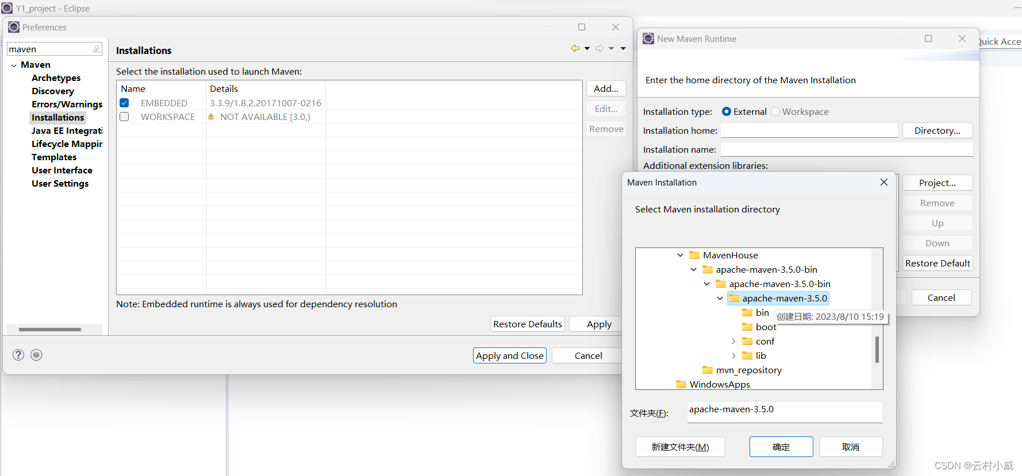Click Cancel in the Preferences dialog
Image resolution: width=1022 pixels, height=476 pixels.
(x=587, y=355)
